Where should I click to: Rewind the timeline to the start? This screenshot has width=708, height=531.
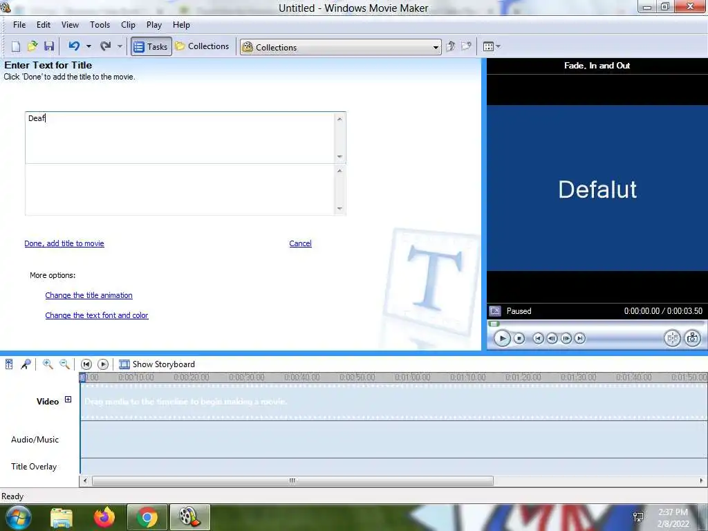pyautogui.click(x=86, y=364)
